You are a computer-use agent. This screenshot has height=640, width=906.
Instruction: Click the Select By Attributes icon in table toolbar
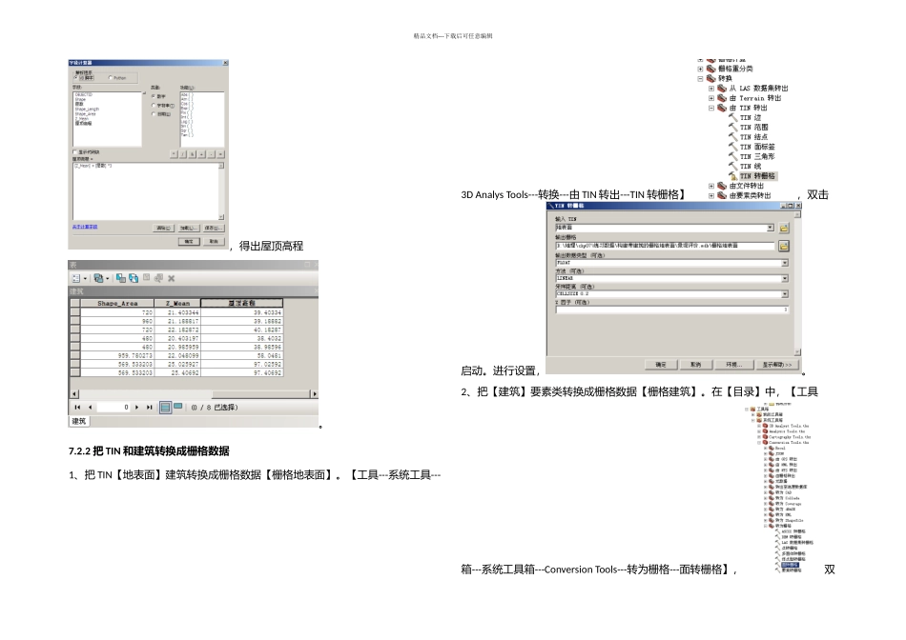click(121, 278)
